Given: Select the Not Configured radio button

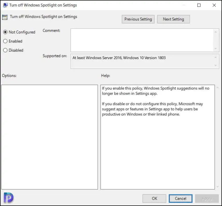Looking at the screenshot, I should point(5,32).
